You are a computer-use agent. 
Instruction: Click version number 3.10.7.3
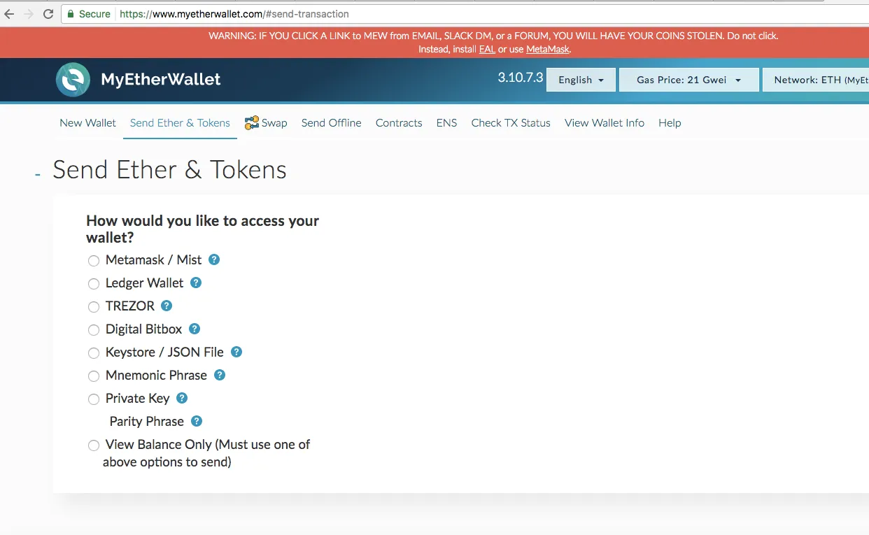coord(521,78)
